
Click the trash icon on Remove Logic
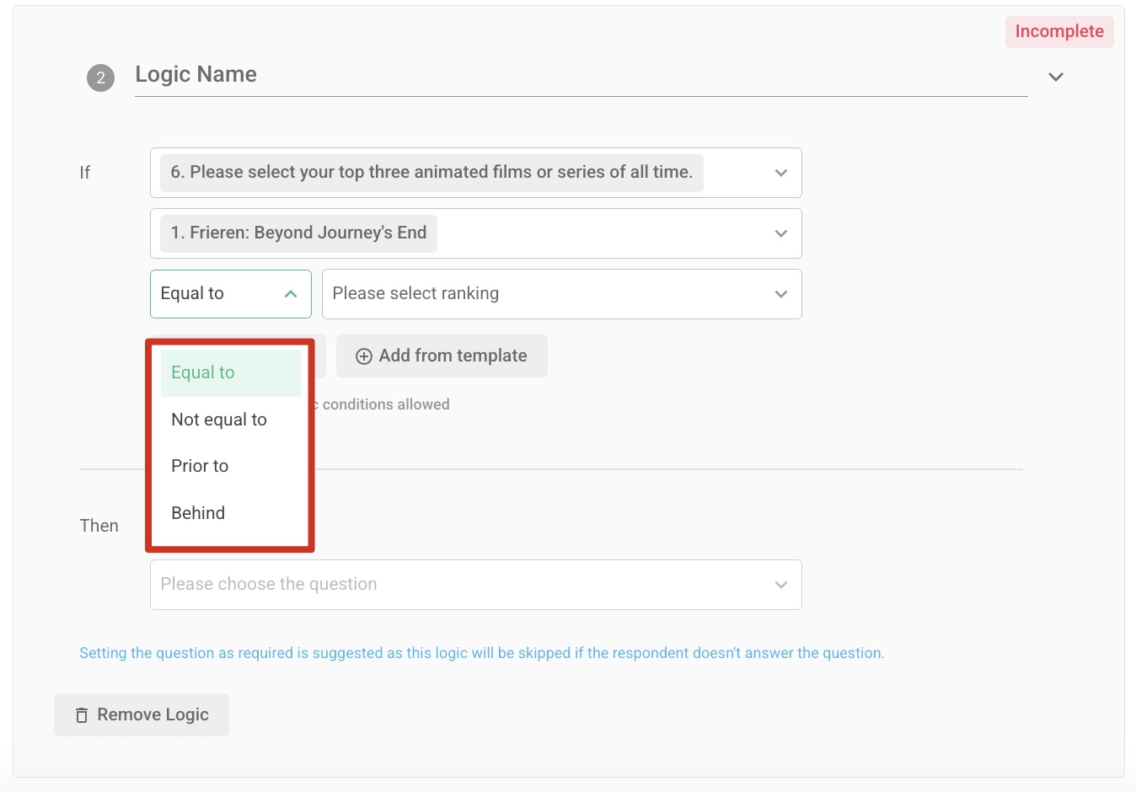click(82, 714)
